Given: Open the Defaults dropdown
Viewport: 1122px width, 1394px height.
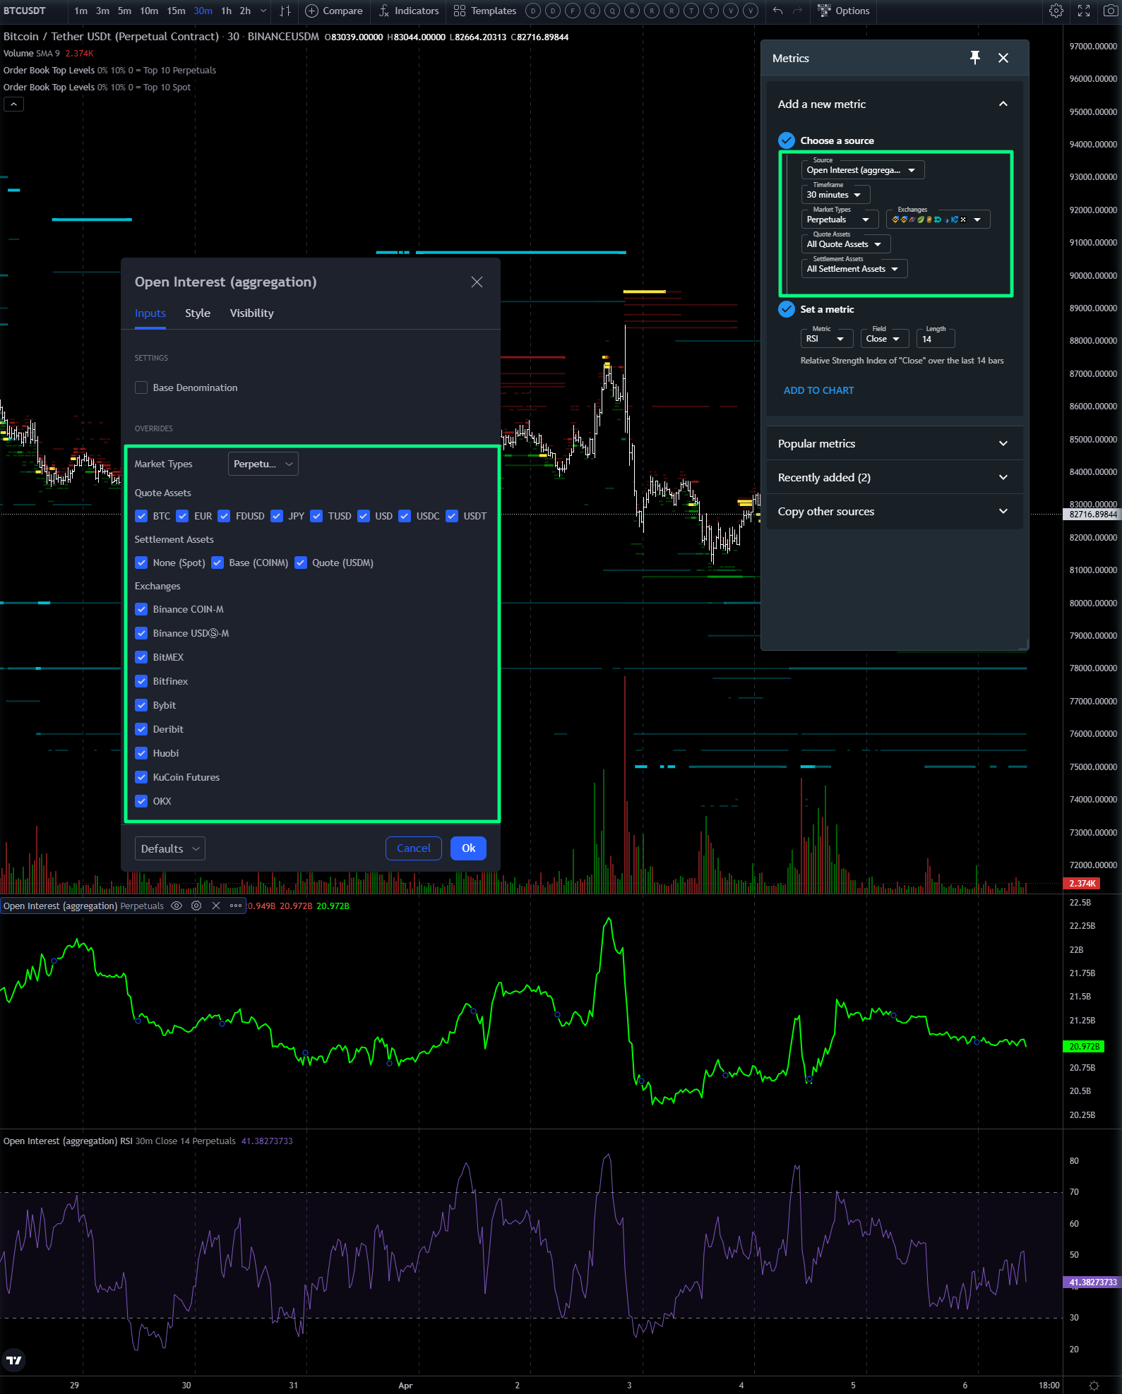Looking at the screenshot, I should [170, 848].
